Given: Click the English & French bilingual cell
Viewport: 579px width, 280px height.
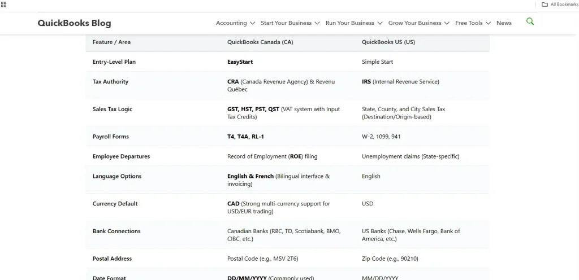Looking at the screenshot, I should click(x=278, y=180).
